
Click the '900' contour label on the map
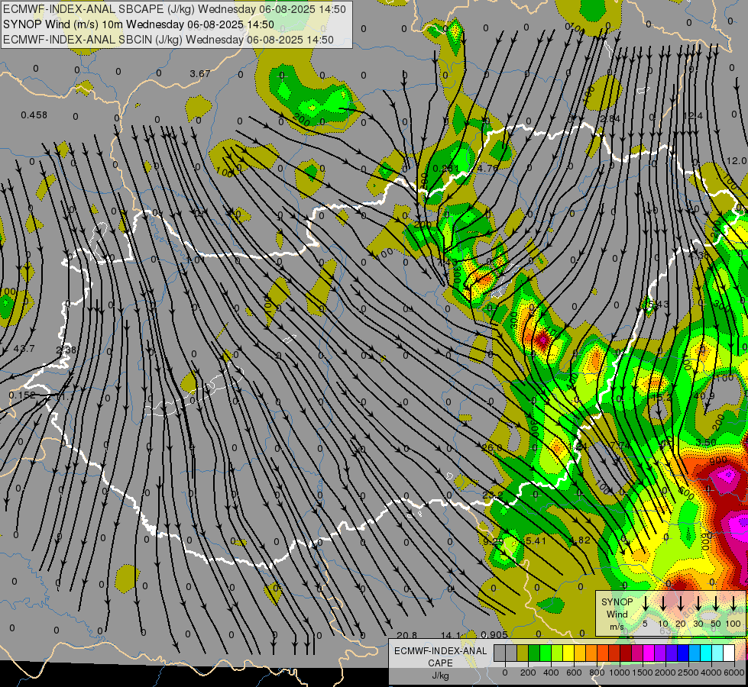click(718, 460)
